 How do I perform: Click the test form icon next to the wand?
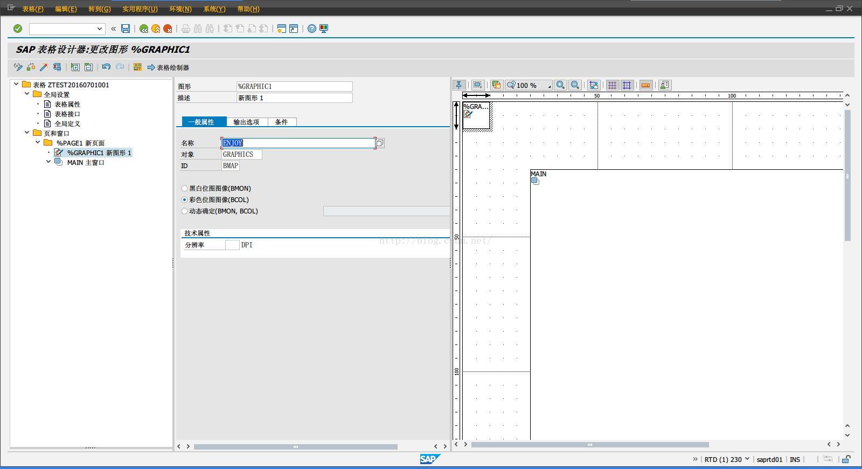click(x=57, y=67)
